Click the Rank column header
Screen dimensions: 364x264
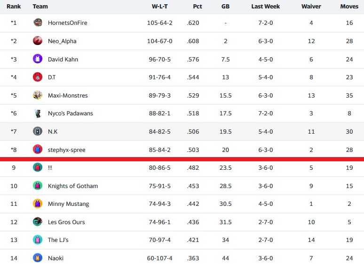click(x=14, y=7)
